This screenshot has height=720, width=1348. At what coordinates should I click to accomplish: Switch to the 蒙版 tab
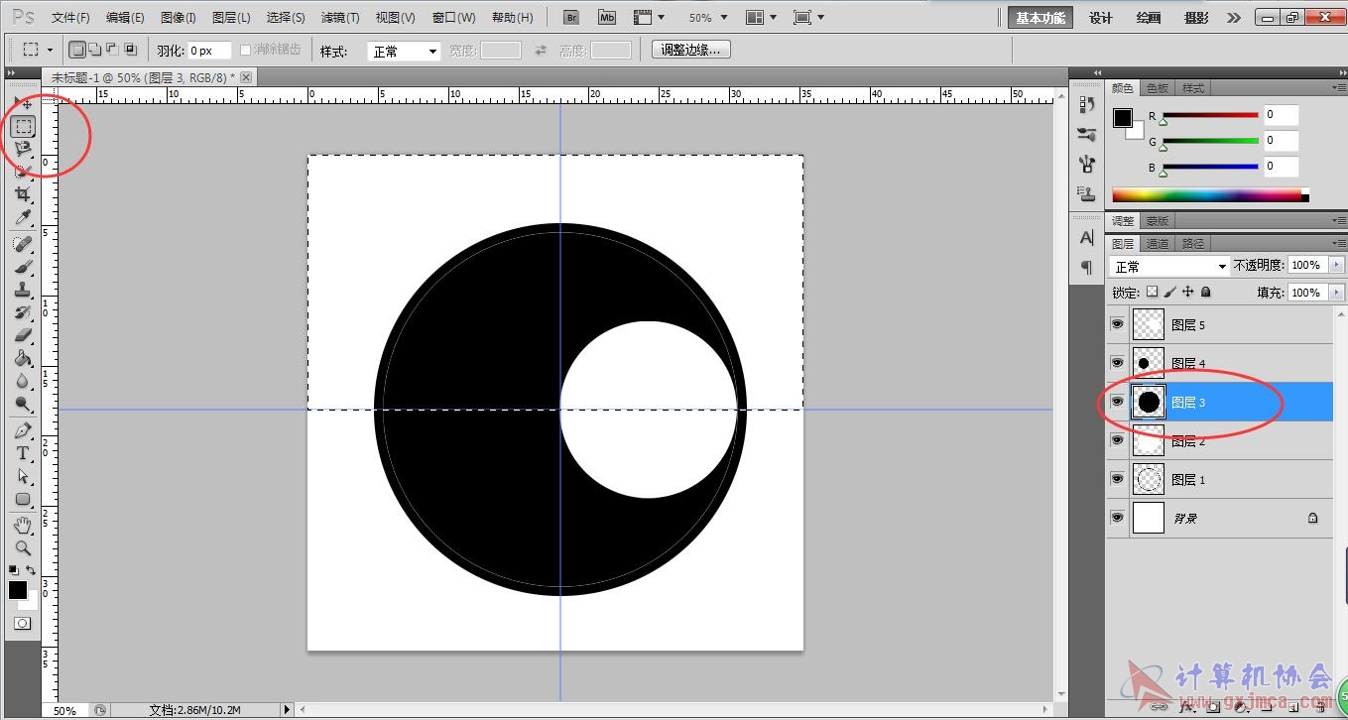tap(1157, 221)
